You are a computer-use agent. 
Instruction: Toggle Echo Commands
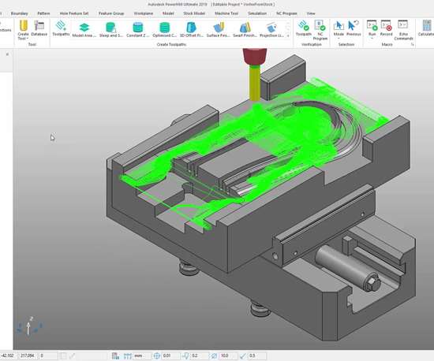(x=403, y=30)
